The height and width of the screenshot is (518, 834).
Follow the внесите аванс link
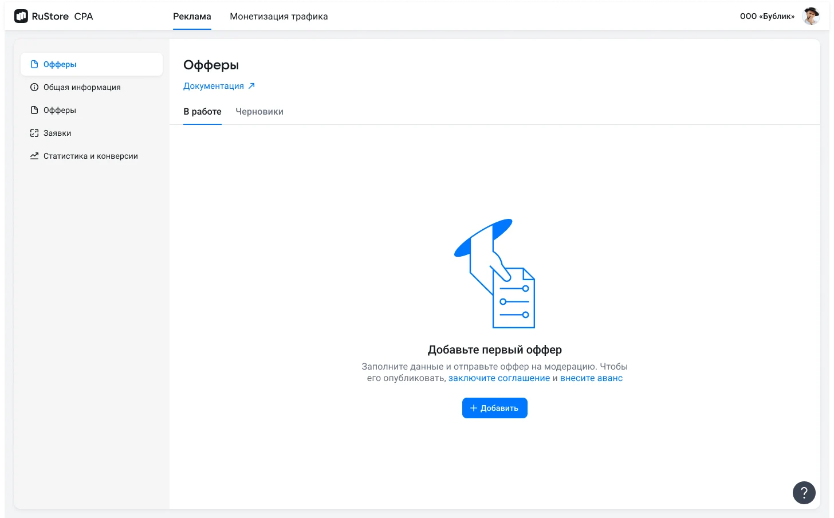[x=591, y=378]
